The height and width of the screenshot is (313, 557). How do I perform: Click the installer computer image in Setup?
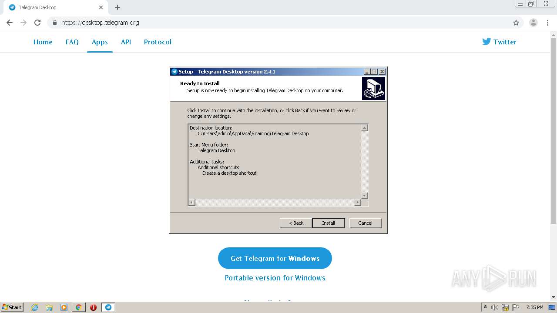373,89
